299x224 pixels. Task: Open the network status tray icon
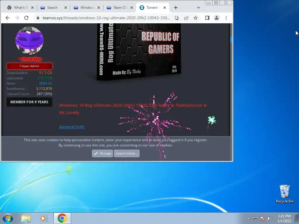tap(255, 218)
